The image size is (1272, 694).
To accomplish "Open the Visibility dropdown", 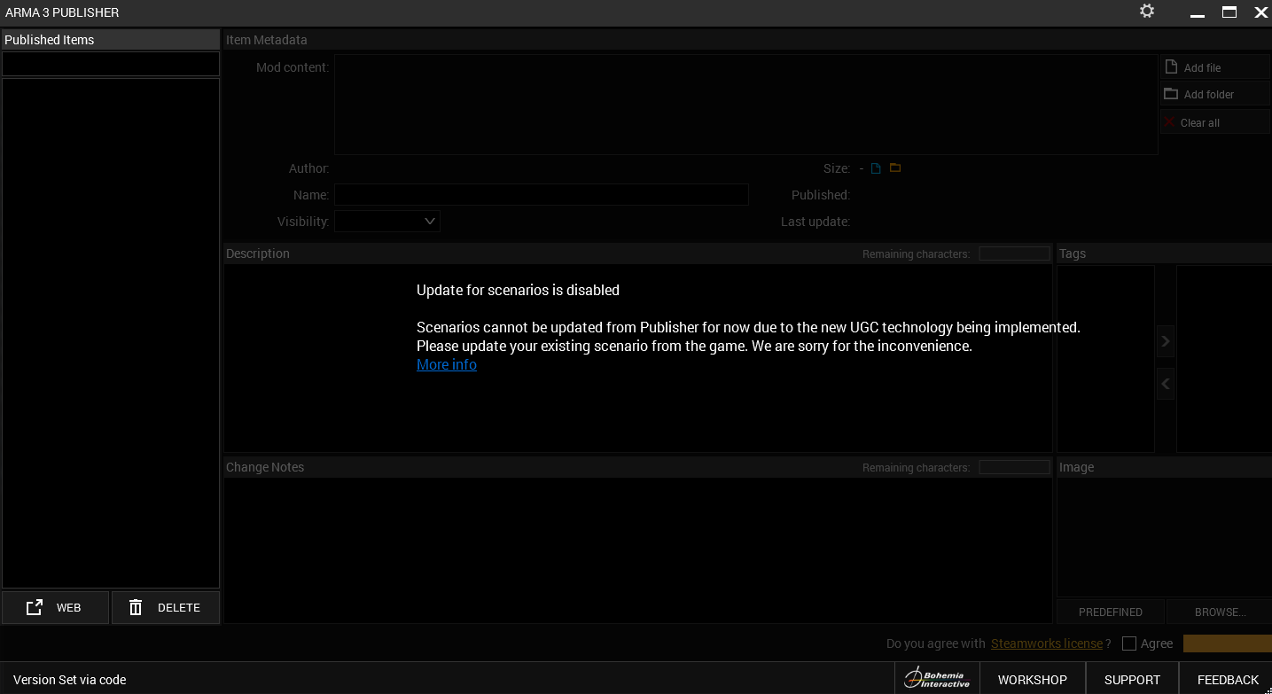I will 387,221.
